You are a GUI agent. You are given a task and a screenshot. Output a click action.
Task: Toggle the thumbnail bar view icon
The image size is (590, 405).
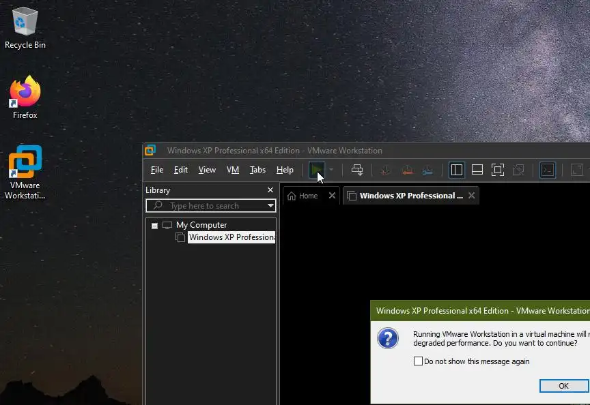click(477, 170)
